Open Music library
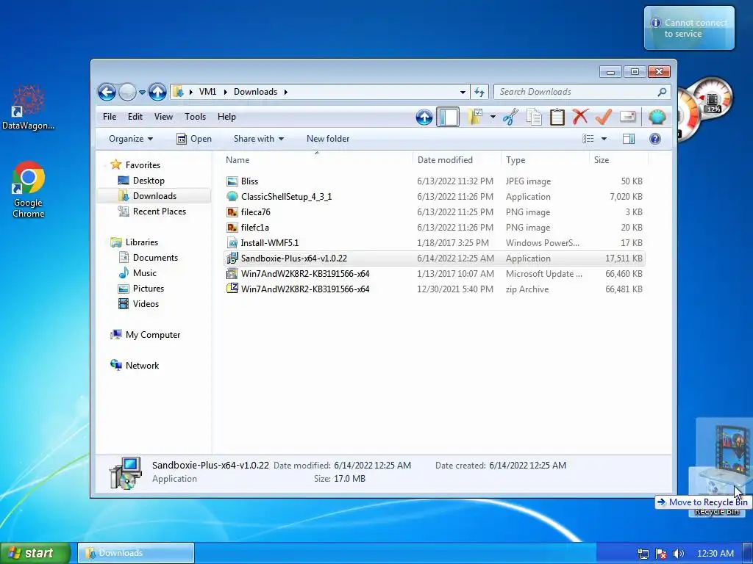The image size is (753, 564). (145, 273)
